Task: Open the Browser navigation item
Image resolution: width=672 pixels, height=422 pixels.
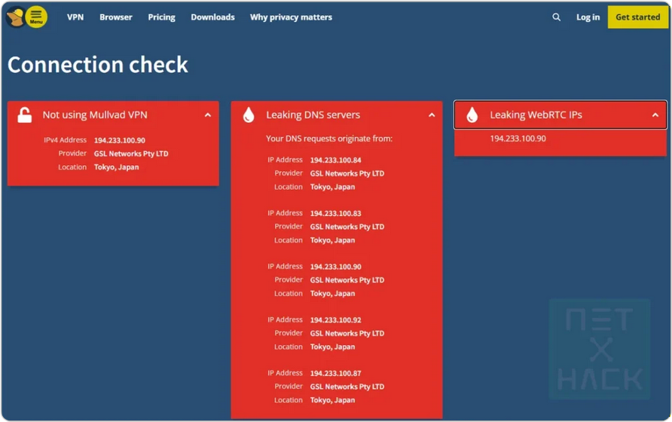Action: [115, 17]
